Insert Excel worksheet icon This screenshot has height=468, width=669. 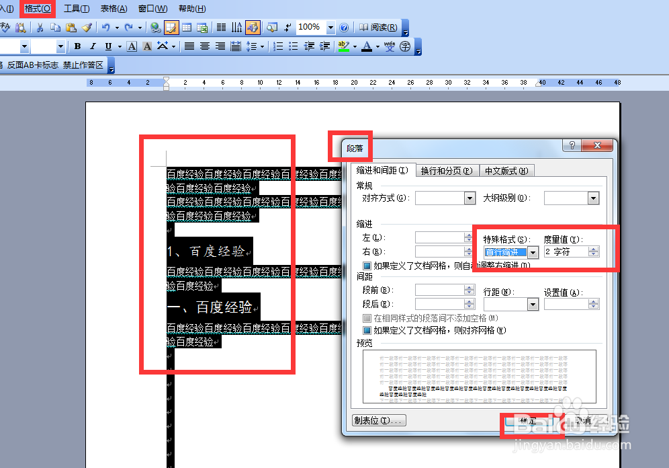(x=202, y=28)
